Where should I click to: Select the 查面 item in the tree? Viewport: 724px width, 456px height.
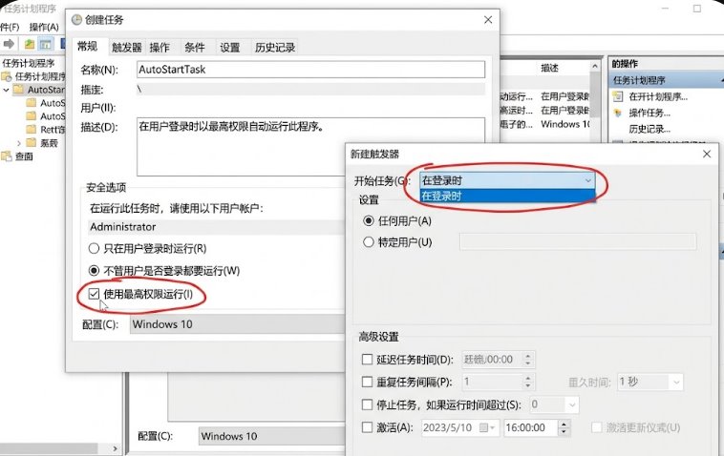click(24, 156)
